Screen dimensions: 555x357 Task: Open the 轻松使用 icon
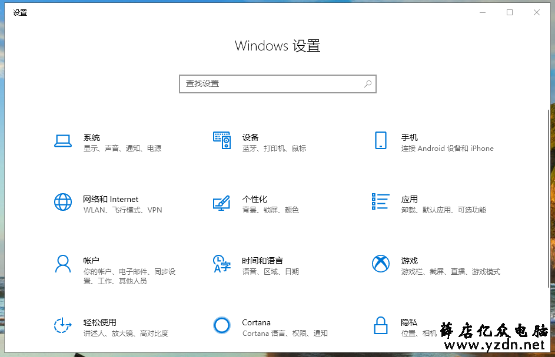coord(63,325)
